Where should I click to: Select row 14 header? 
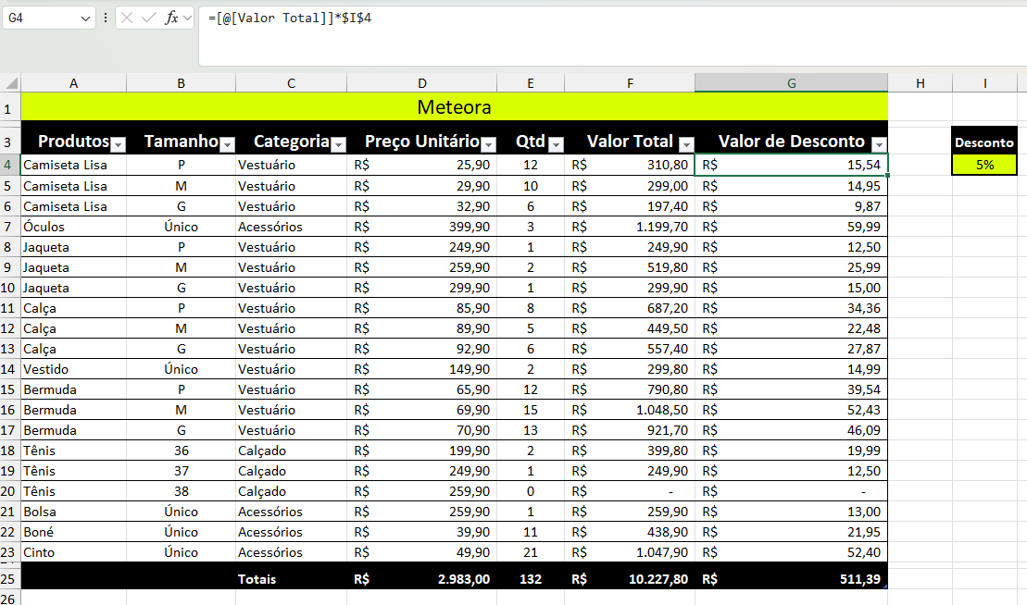(10, 369)
